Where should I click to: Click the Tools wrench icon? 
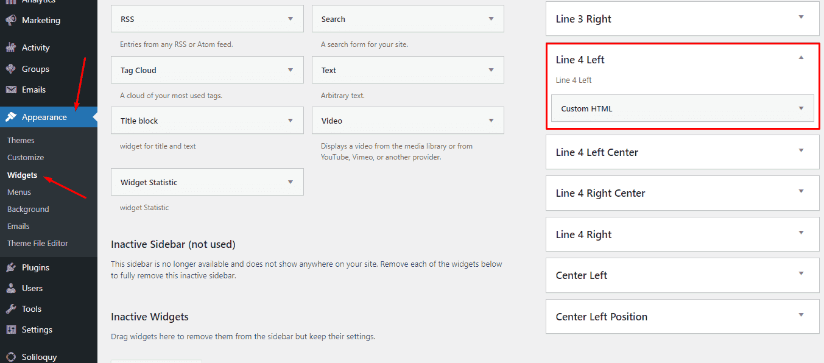(x=11, y=309)
